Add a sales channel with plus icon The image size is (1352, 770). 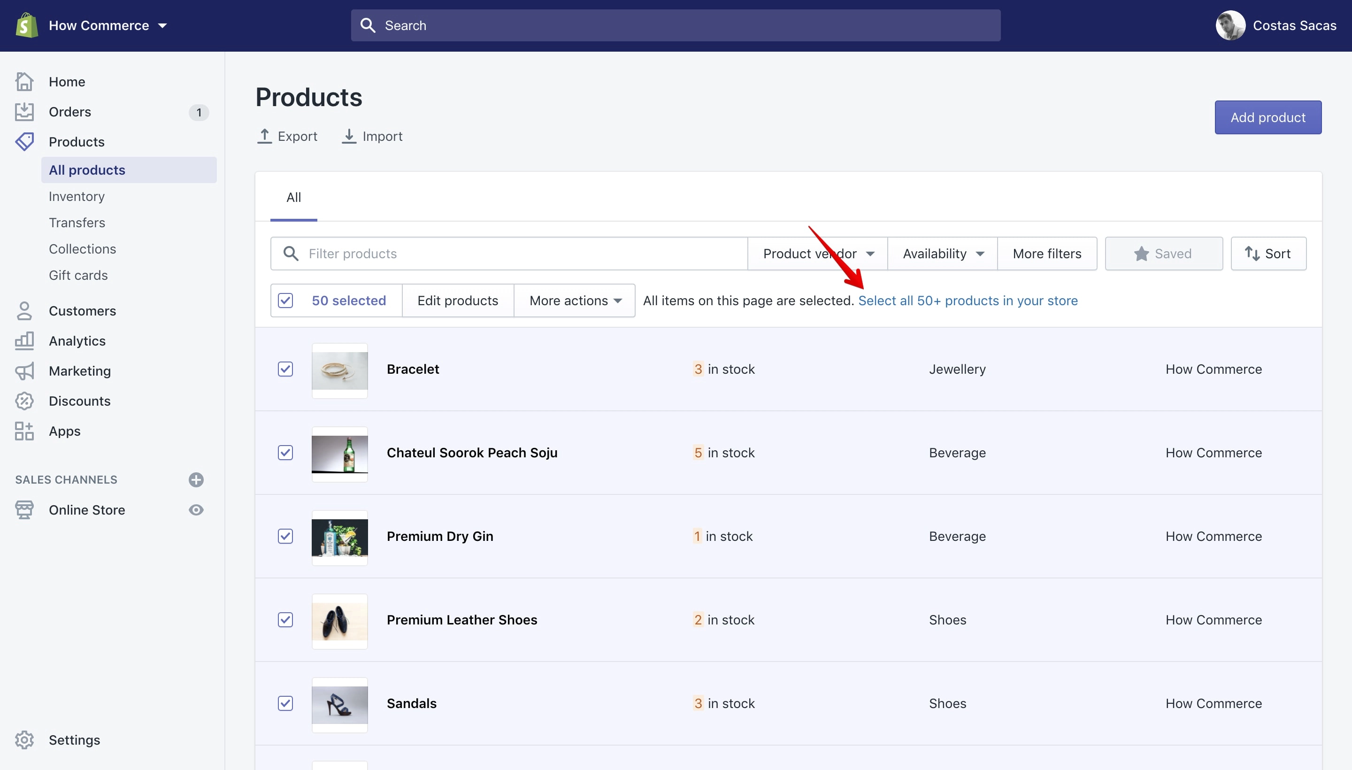click(196, 480)
